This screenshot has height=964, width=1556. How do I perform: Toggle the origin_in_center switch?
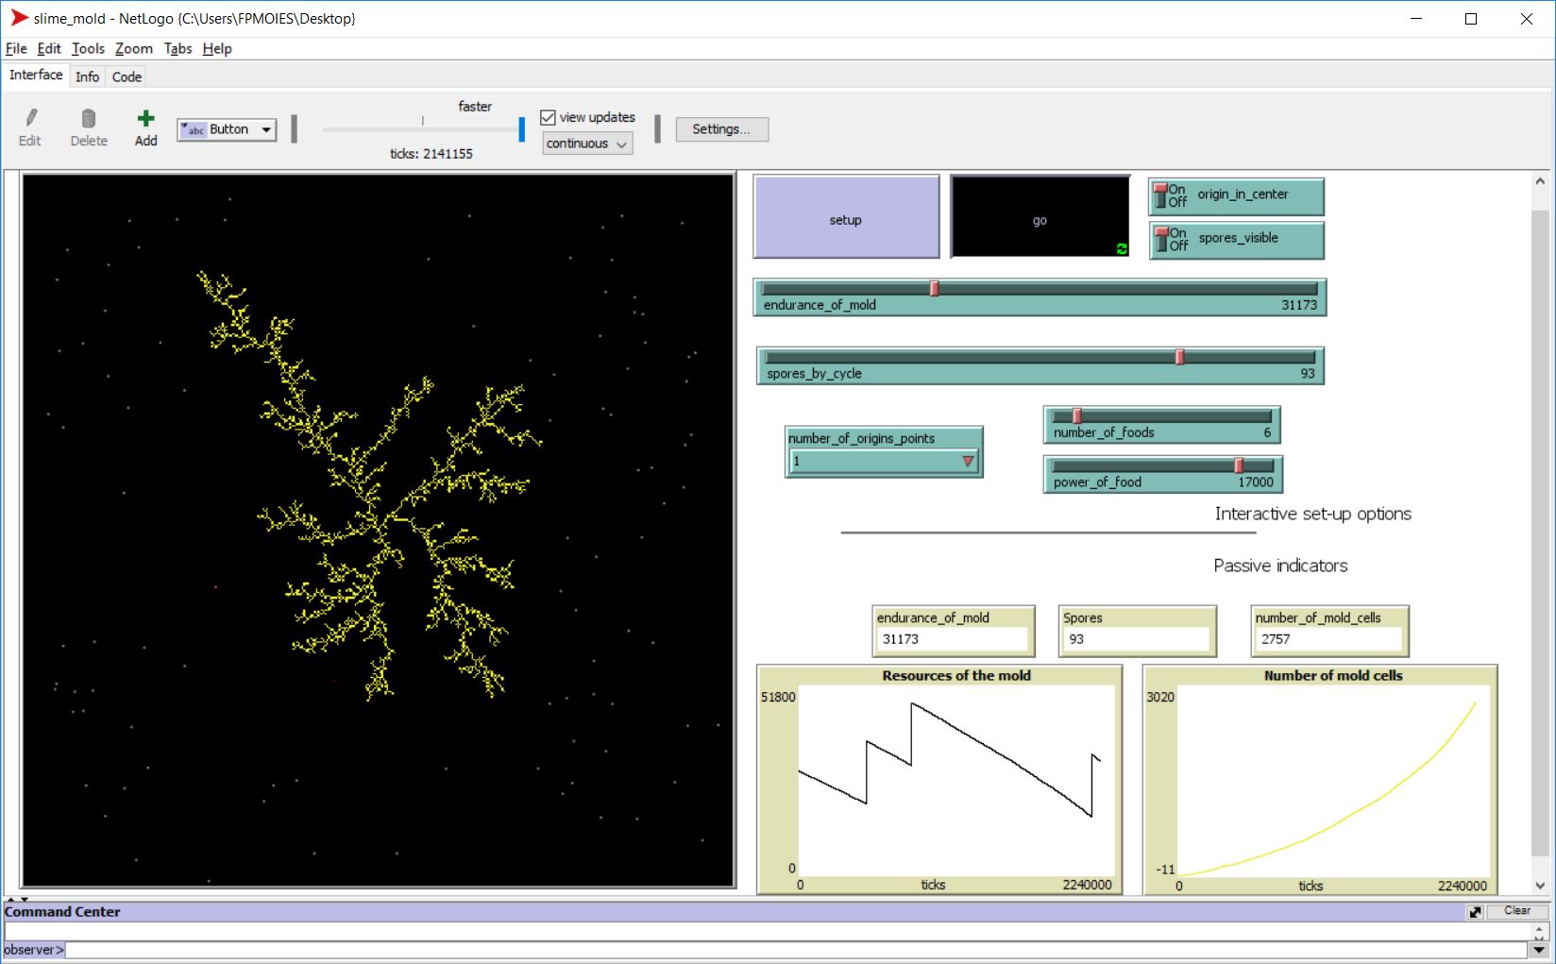[1162, 195]
